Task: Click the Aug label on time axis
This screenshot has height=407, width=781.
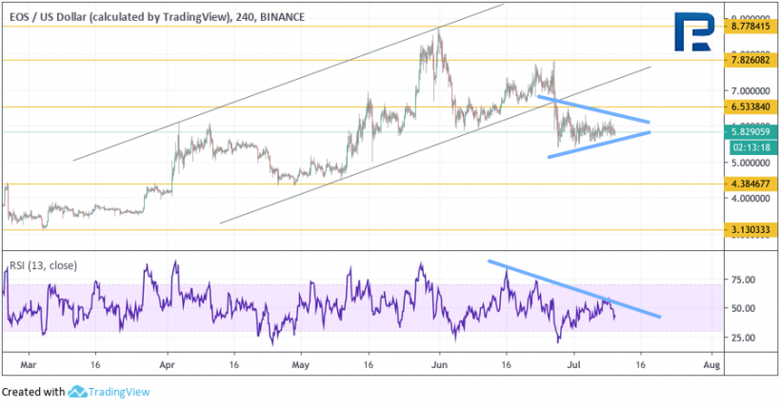Action: pyautogui.click(x=710, y=363)
